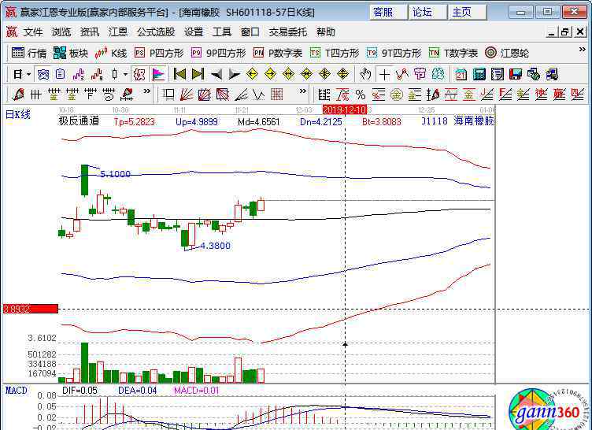Screen dimensions: 592x430
Task: Open the calculator icon
Action: (x=479, y=74)
